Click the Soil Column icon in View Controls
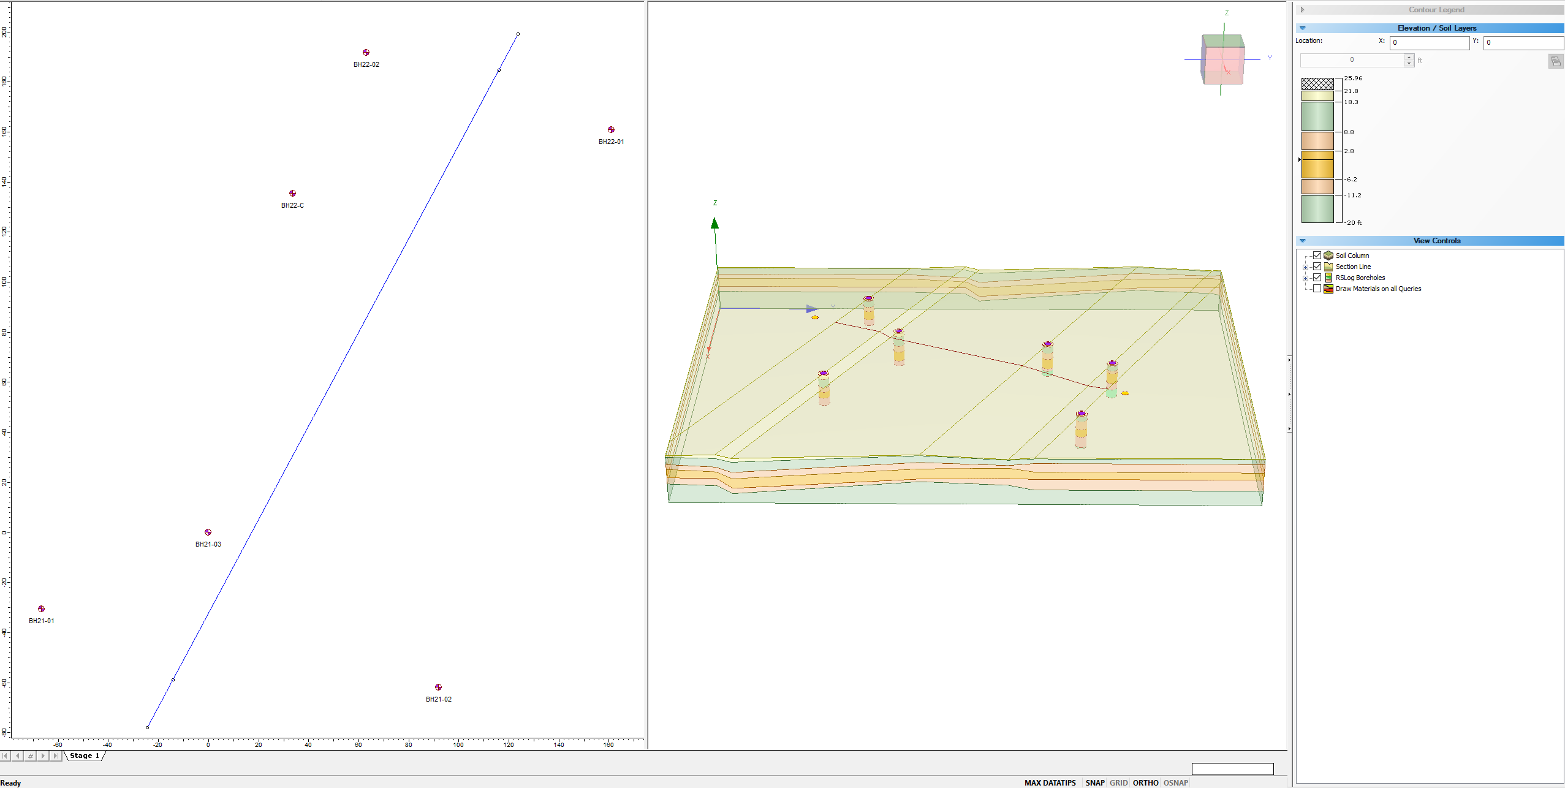 point(1328,256)
